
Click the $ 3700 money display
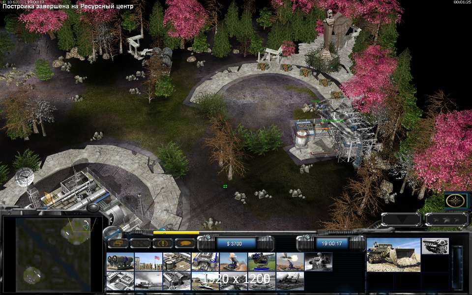pyautogui.click(x=234, y=243)
